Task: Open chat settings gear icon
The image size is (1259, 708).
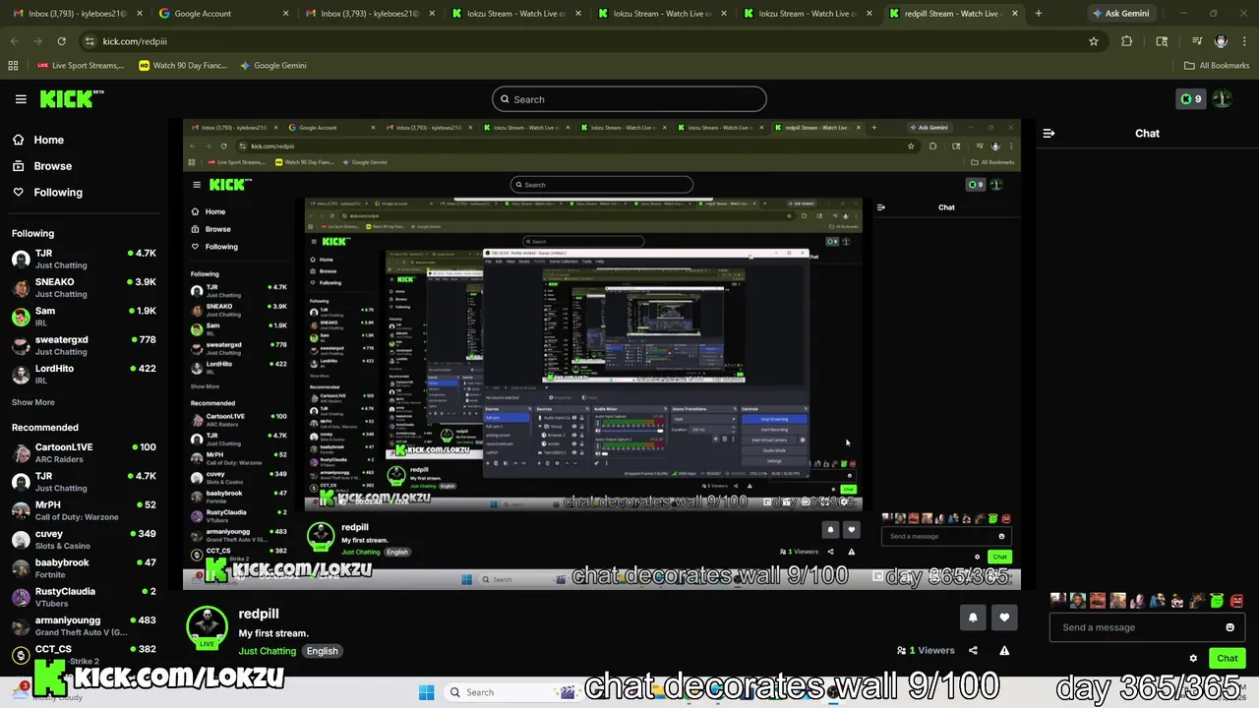Action: point(1193,659)
